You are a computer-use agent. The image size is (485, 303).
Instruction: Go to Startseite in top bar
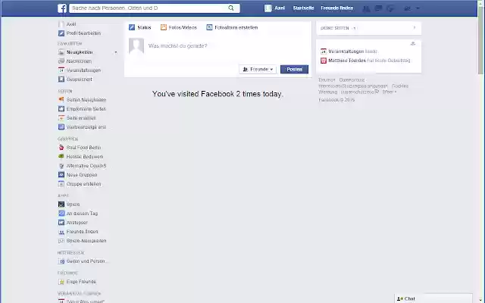pos(303,8)
